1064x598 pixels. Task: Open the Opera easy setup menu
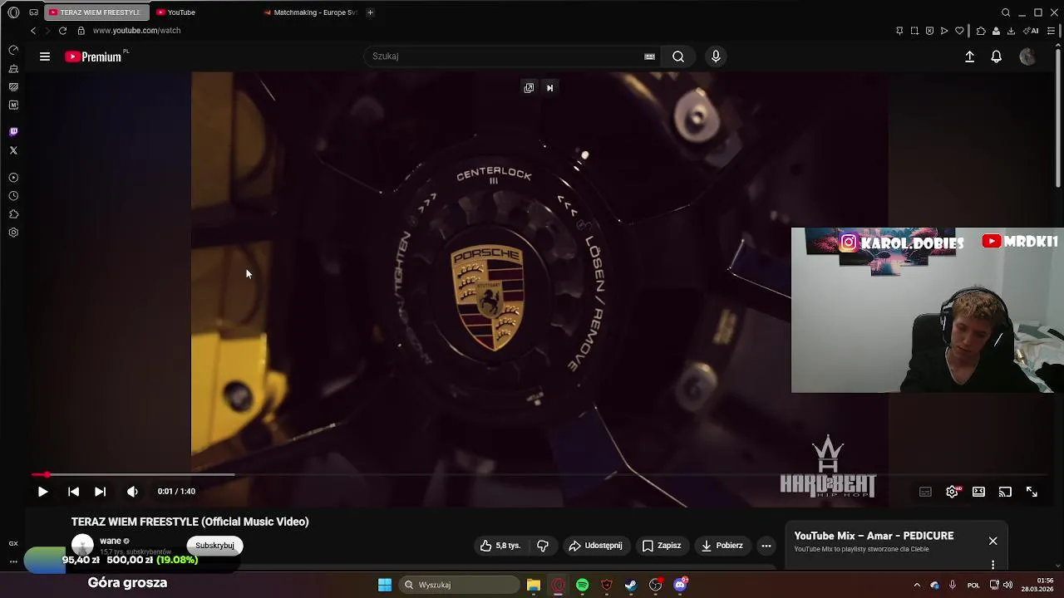(x=1051, y=31)
